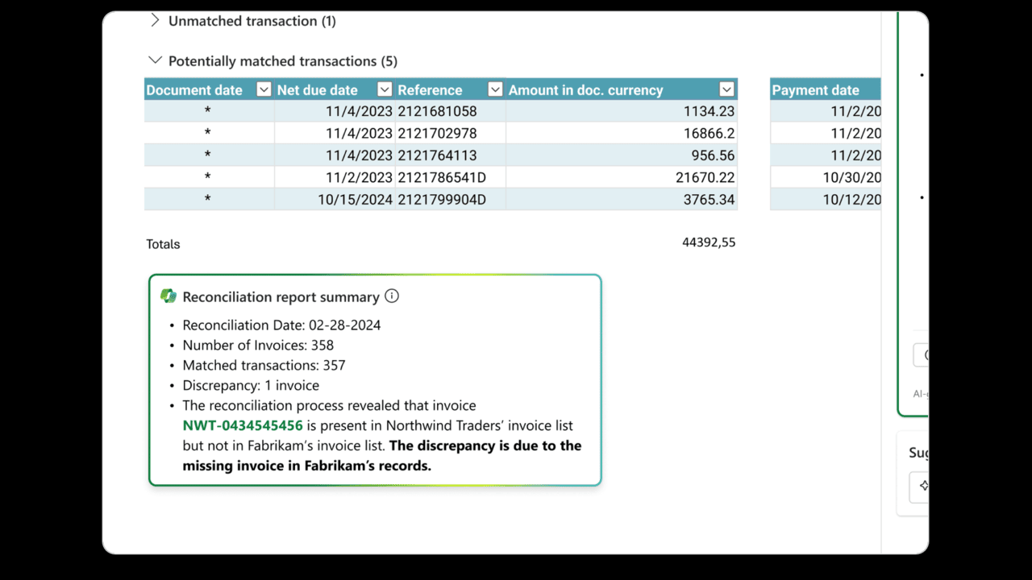Click the amount cell 16866.2

click(622, 133)
